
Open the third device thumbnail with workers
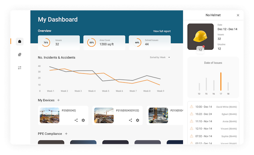158,115
